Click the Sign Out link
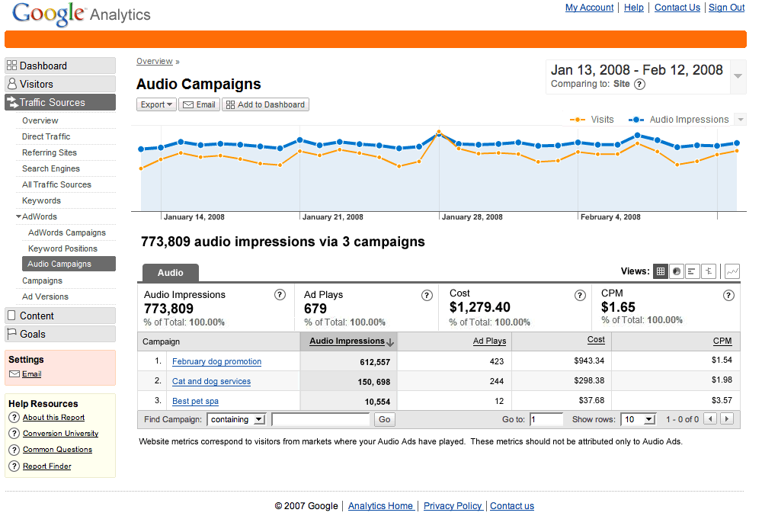Image resolution: width=762 pixels, height=532 pixels. (726, 8)
